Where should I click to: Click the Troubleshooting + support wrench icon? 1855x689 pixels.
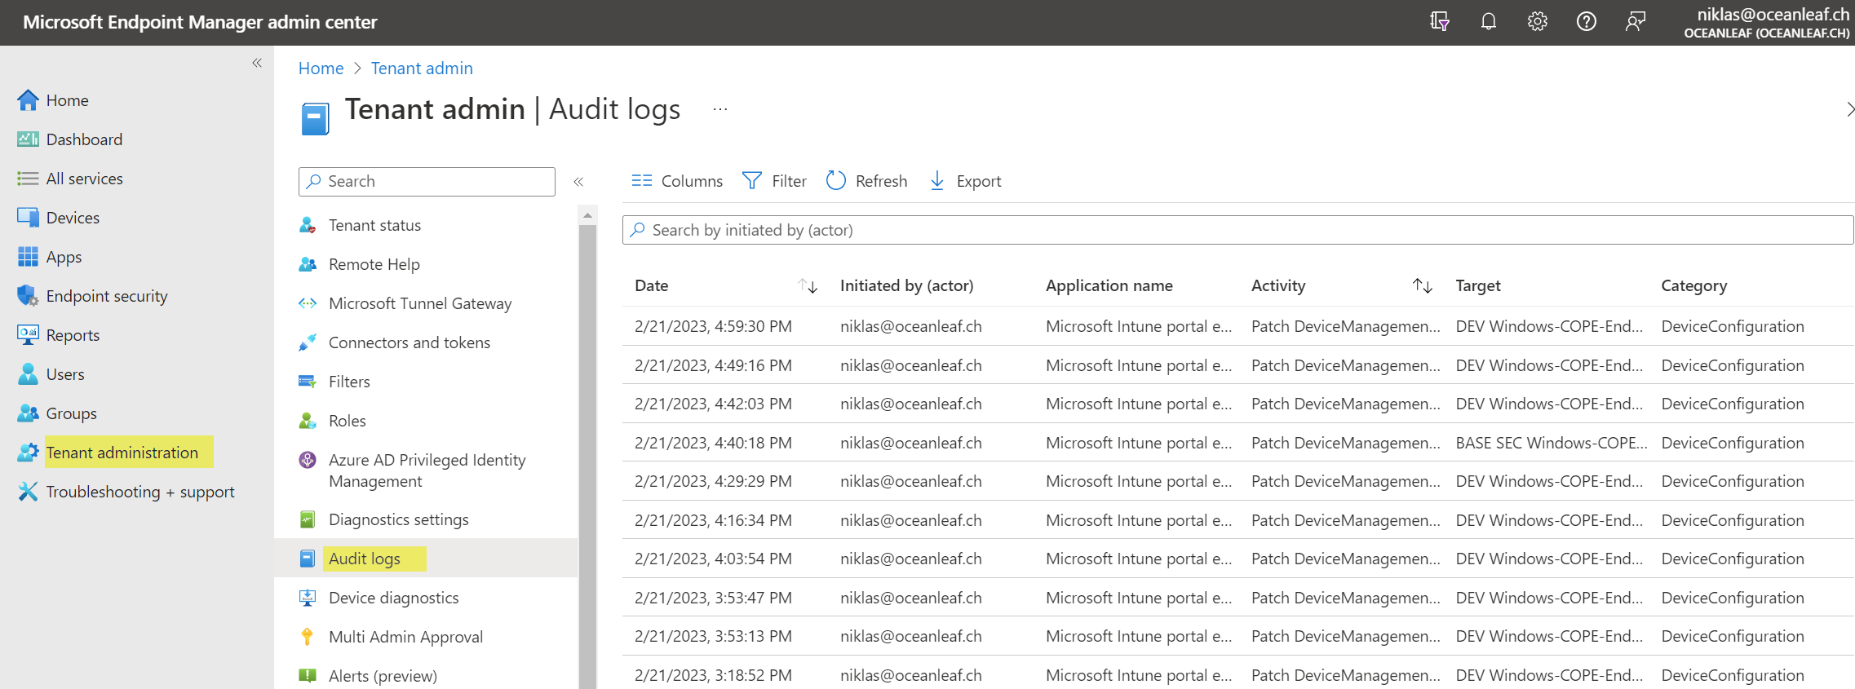[x=28, y=491]
